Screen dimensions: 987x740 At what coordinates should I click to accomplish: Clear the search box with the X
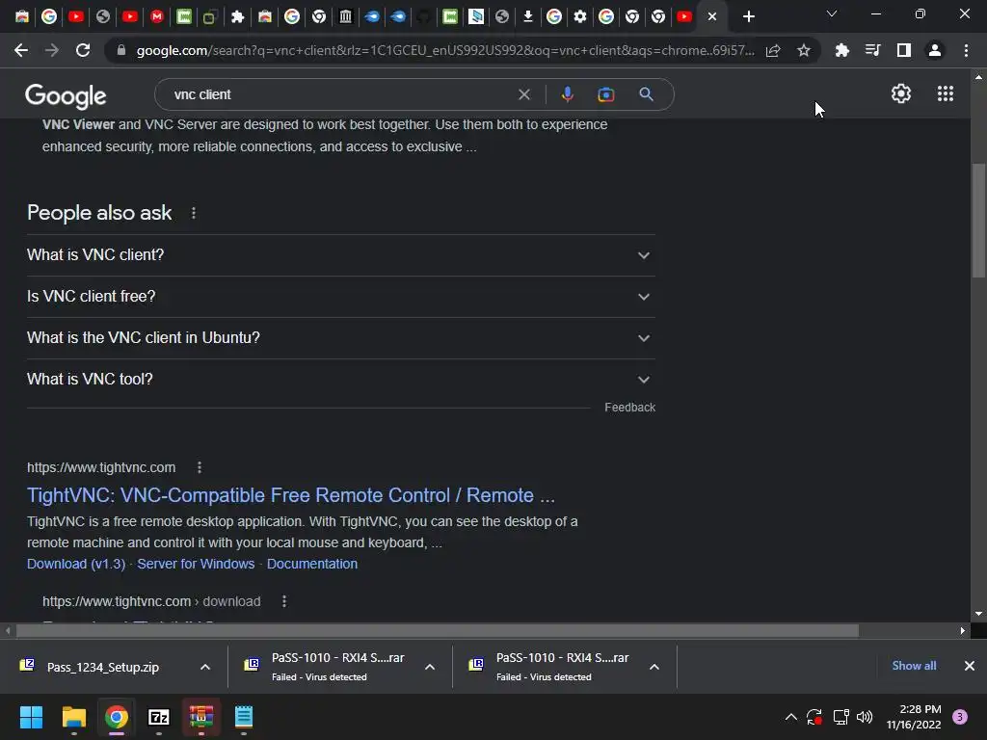click(523, 94)
